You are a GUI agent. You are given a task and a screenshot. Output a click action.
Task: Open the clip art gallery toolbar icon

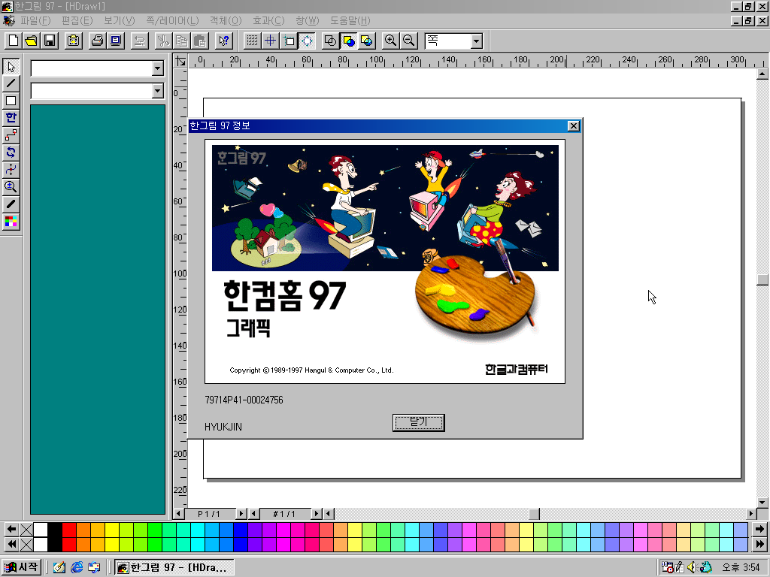[73, 41]
